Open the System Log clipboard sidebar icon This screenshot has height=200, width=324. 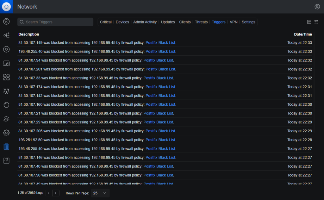6,147
